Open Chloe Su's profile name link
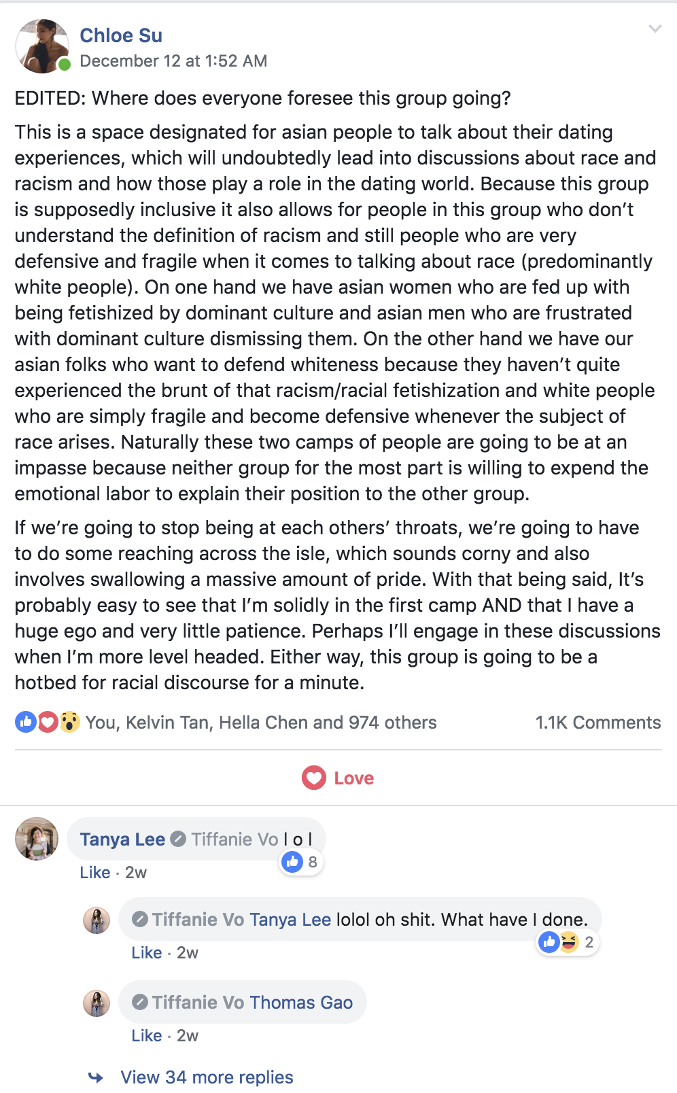Screen dimensions: 677x1093 tap(121, 35)
